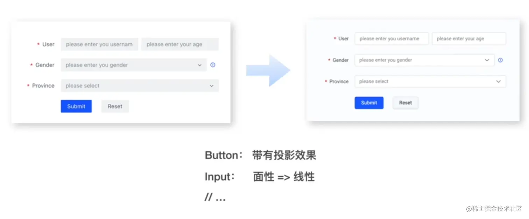
Task: Expand gray-filled Province dropdown via its chevron
Action: [x=212, y=86]
